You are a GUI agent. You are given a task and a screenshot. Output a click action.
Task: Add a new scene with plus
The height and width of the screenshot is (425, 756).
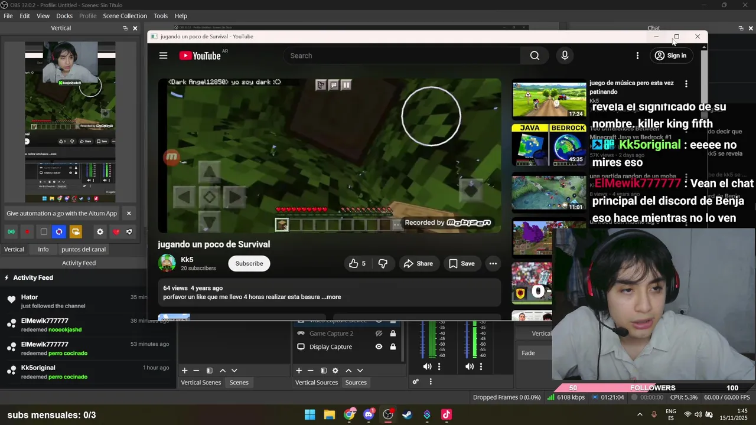(x=184, y=371)
